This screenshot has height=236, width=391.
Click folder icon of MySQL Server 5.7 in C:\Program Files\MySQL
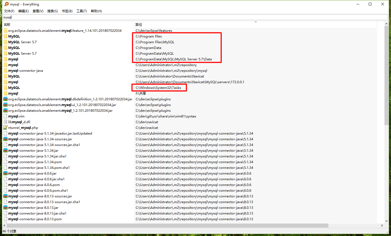point(5,42)
